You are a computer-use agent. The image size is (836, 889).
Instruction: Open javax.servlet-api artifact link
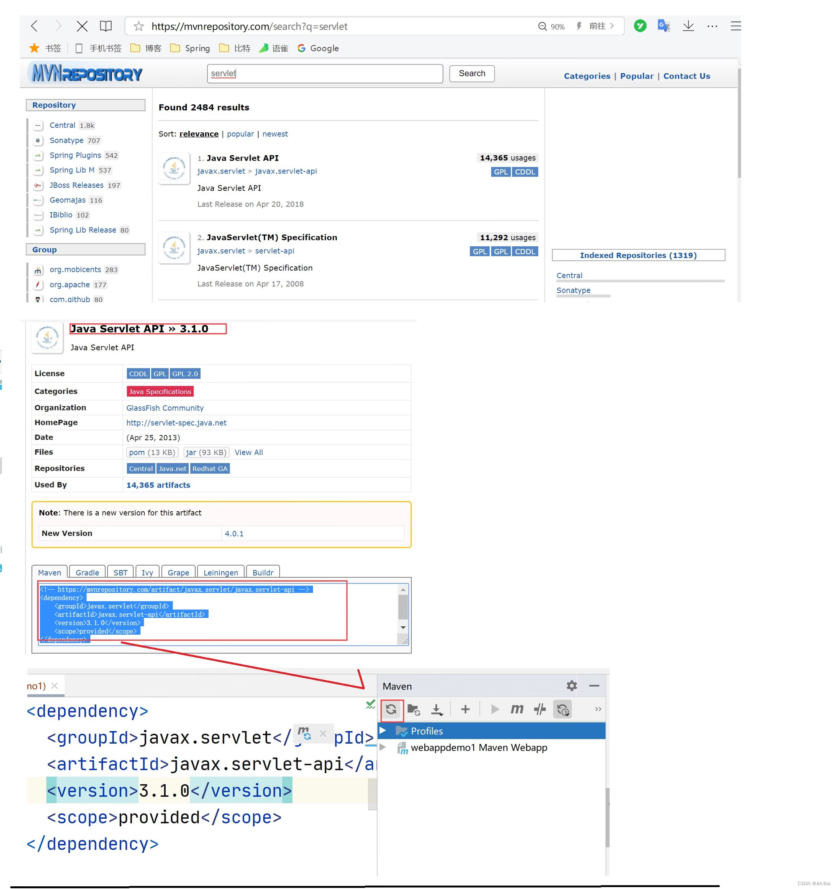(x=285, y=171)
